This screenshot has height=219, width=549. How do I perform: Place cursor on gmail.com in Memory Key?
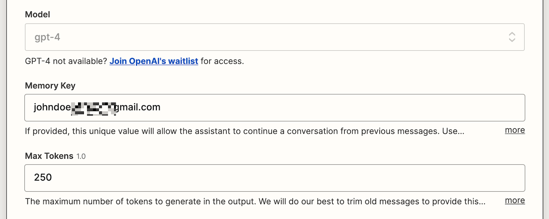(137, 108)
